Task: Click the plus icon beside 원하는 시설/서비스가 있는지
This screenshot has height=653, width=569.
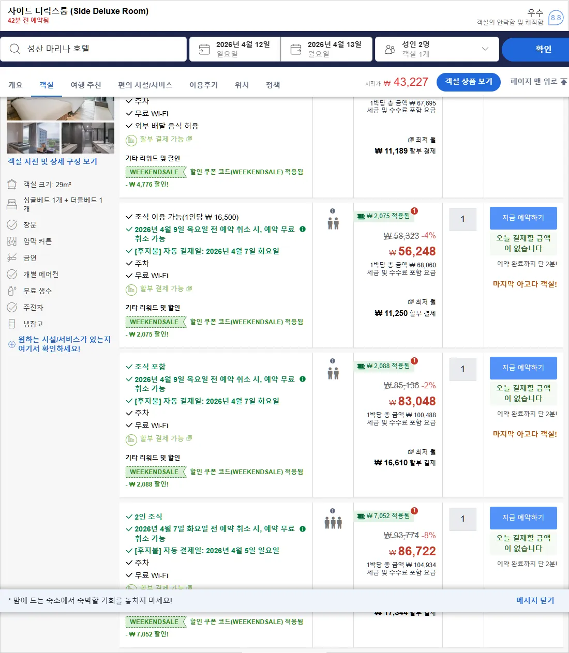Action: (12, 344)
